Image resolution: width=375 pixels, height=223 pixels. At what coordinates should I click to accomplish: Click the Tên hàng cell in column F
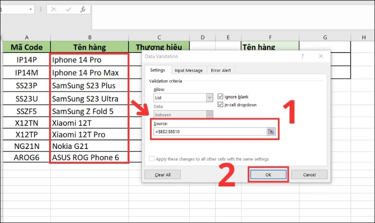click(x=270, y=47)
